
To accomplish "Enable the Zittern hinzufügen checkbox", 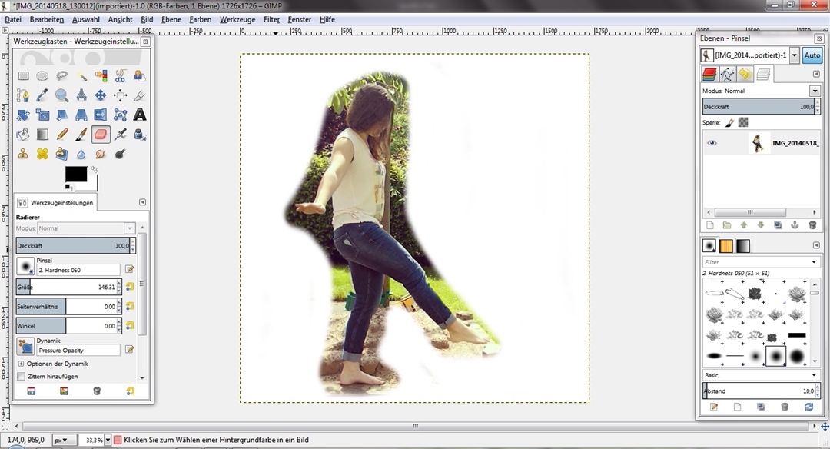I will (x=22, y=377).
